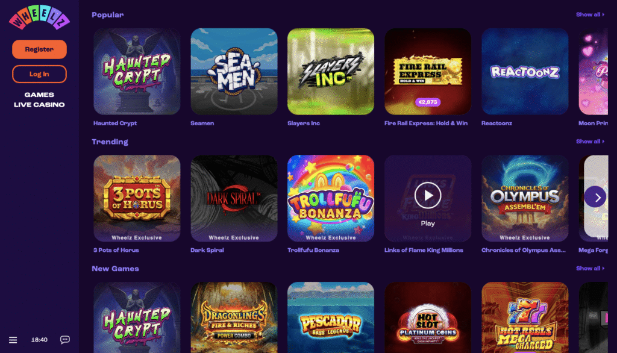This screenshot has width=617, height=353.
Task: Click the Play circle on Links of Flame
Action: tap(428, 195)
